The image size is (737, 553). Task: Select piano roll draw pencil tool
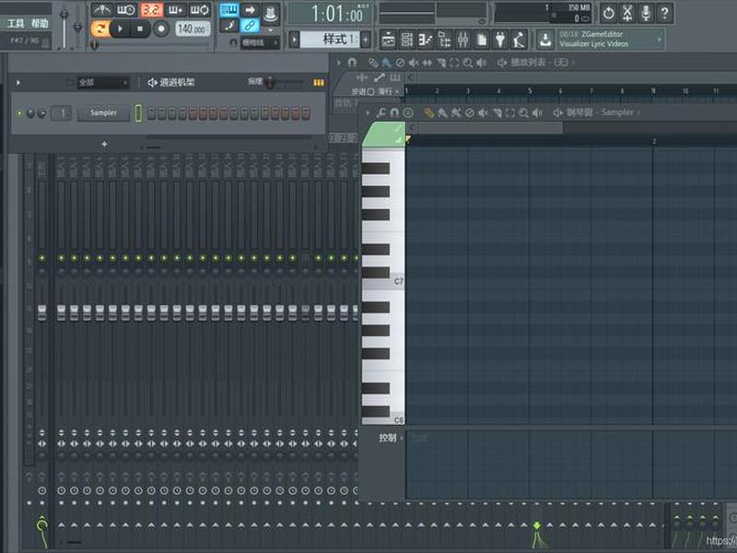click(x=428, y=112)
